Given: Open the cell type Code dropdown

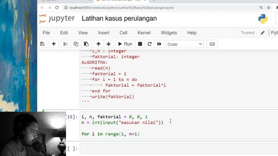Looking at the screenshot, I should tap(185, 44).
